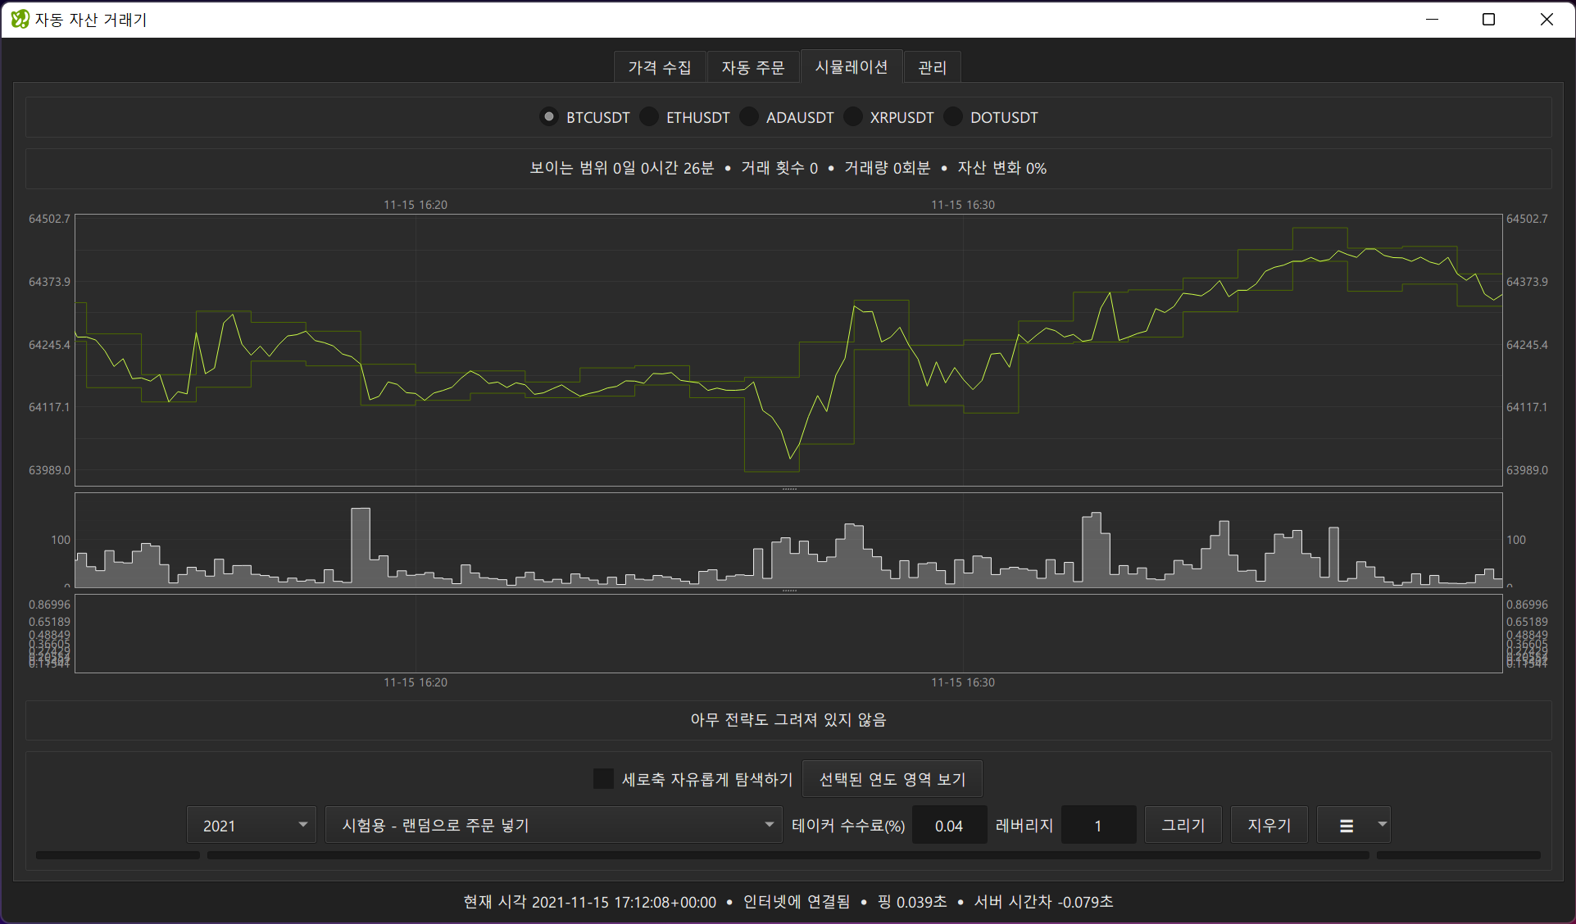Click the hamburger menu icon button
Viewport: 1576px width, 924px height.
tap(1345, 826)
